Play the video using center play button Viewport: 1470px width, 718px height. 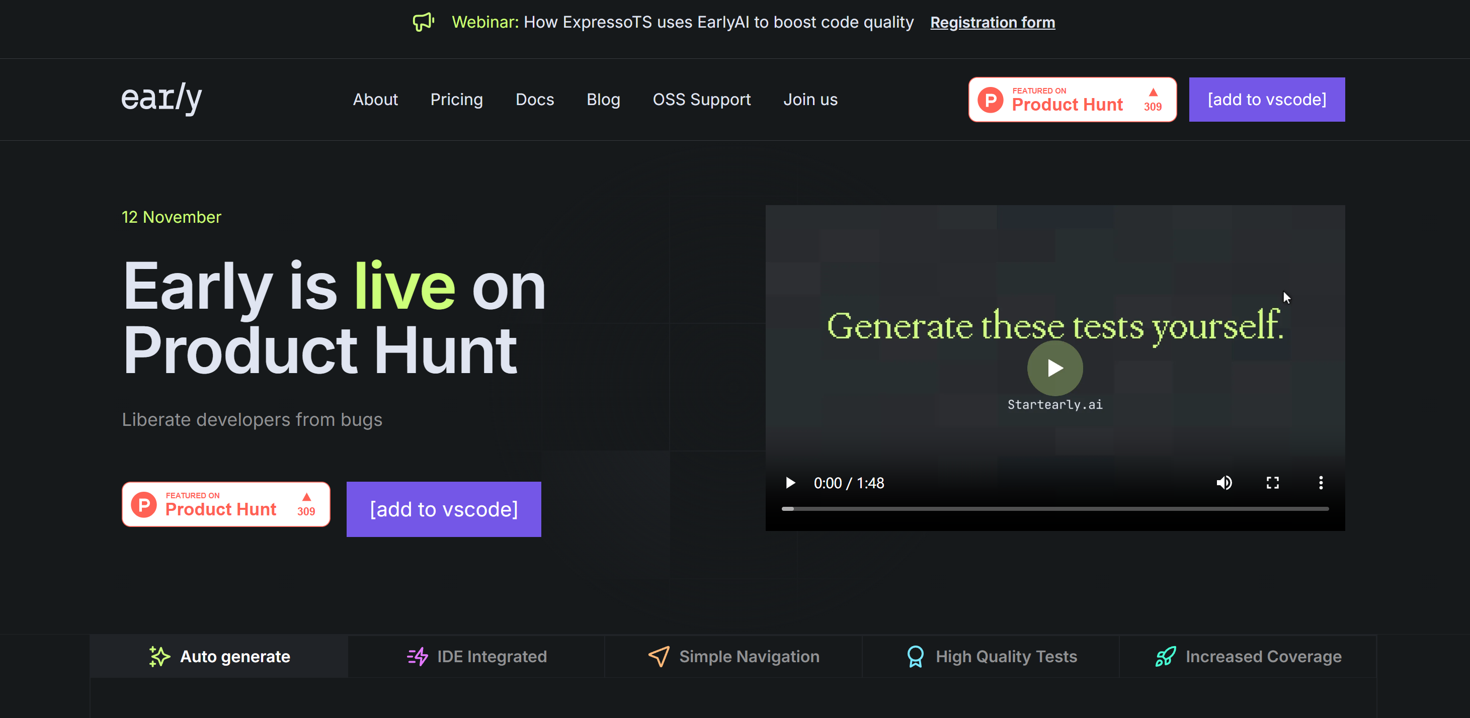1054,368
